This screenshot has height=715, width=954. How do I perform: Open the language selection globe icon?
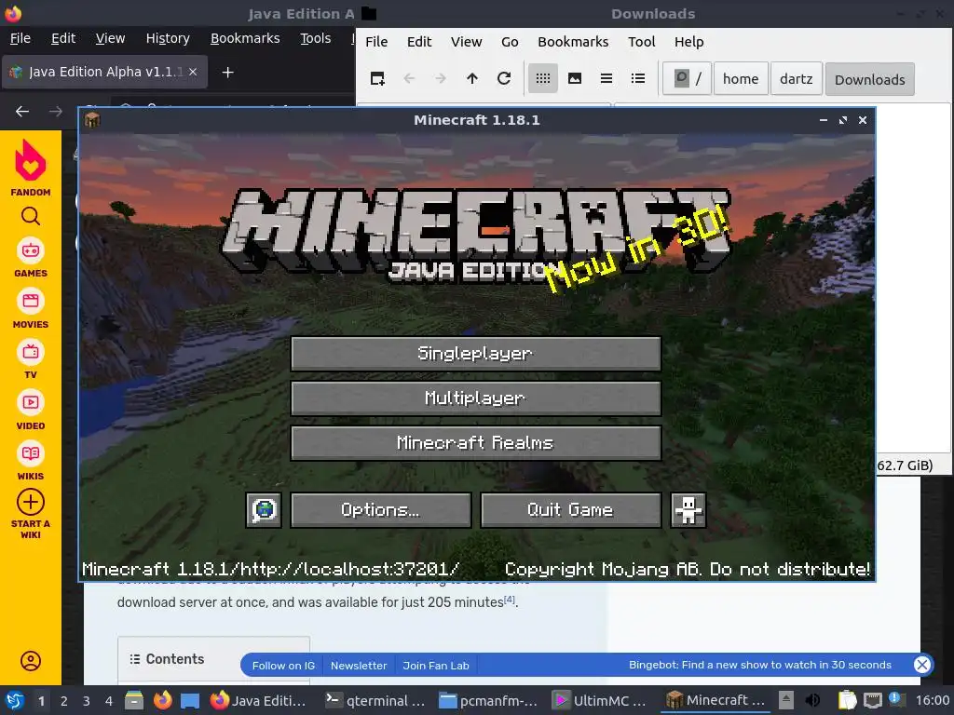[264, 509]
